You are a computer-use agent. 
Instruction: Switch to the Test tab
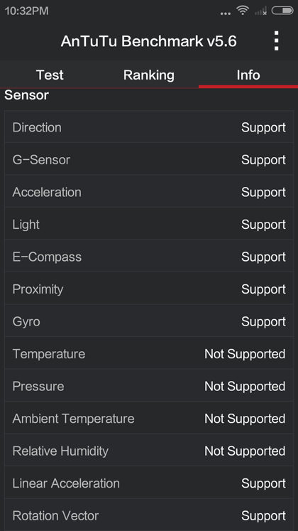50,75
